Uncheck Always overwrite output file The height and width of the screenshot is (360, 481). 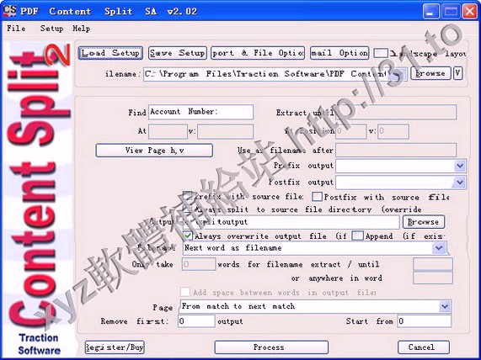pos(188,236)
